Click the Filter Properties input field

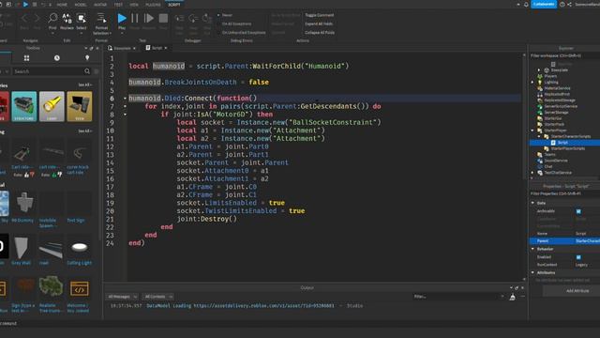click(564, 194)
